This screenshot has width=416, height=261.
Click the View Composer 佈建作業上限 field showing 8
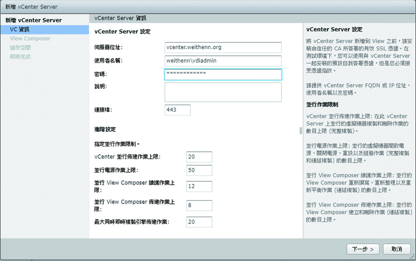pos(199,205)
